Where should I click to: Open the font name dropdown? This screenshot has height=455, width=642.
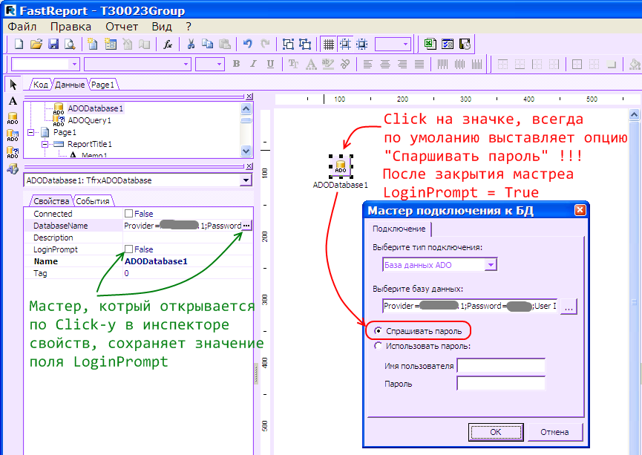pyautogui.click(x=186, y=64)
